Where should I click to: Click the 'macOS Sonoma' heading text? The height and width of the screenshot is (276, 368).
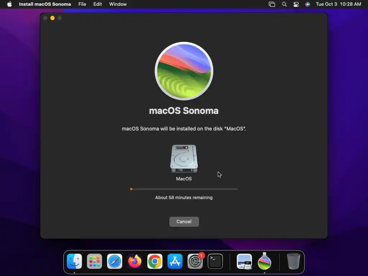pyautogui.click(x=184, y=111)
